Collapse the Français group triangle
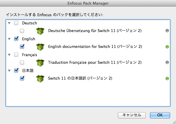The image size is (176, 124). pos(9,55)
